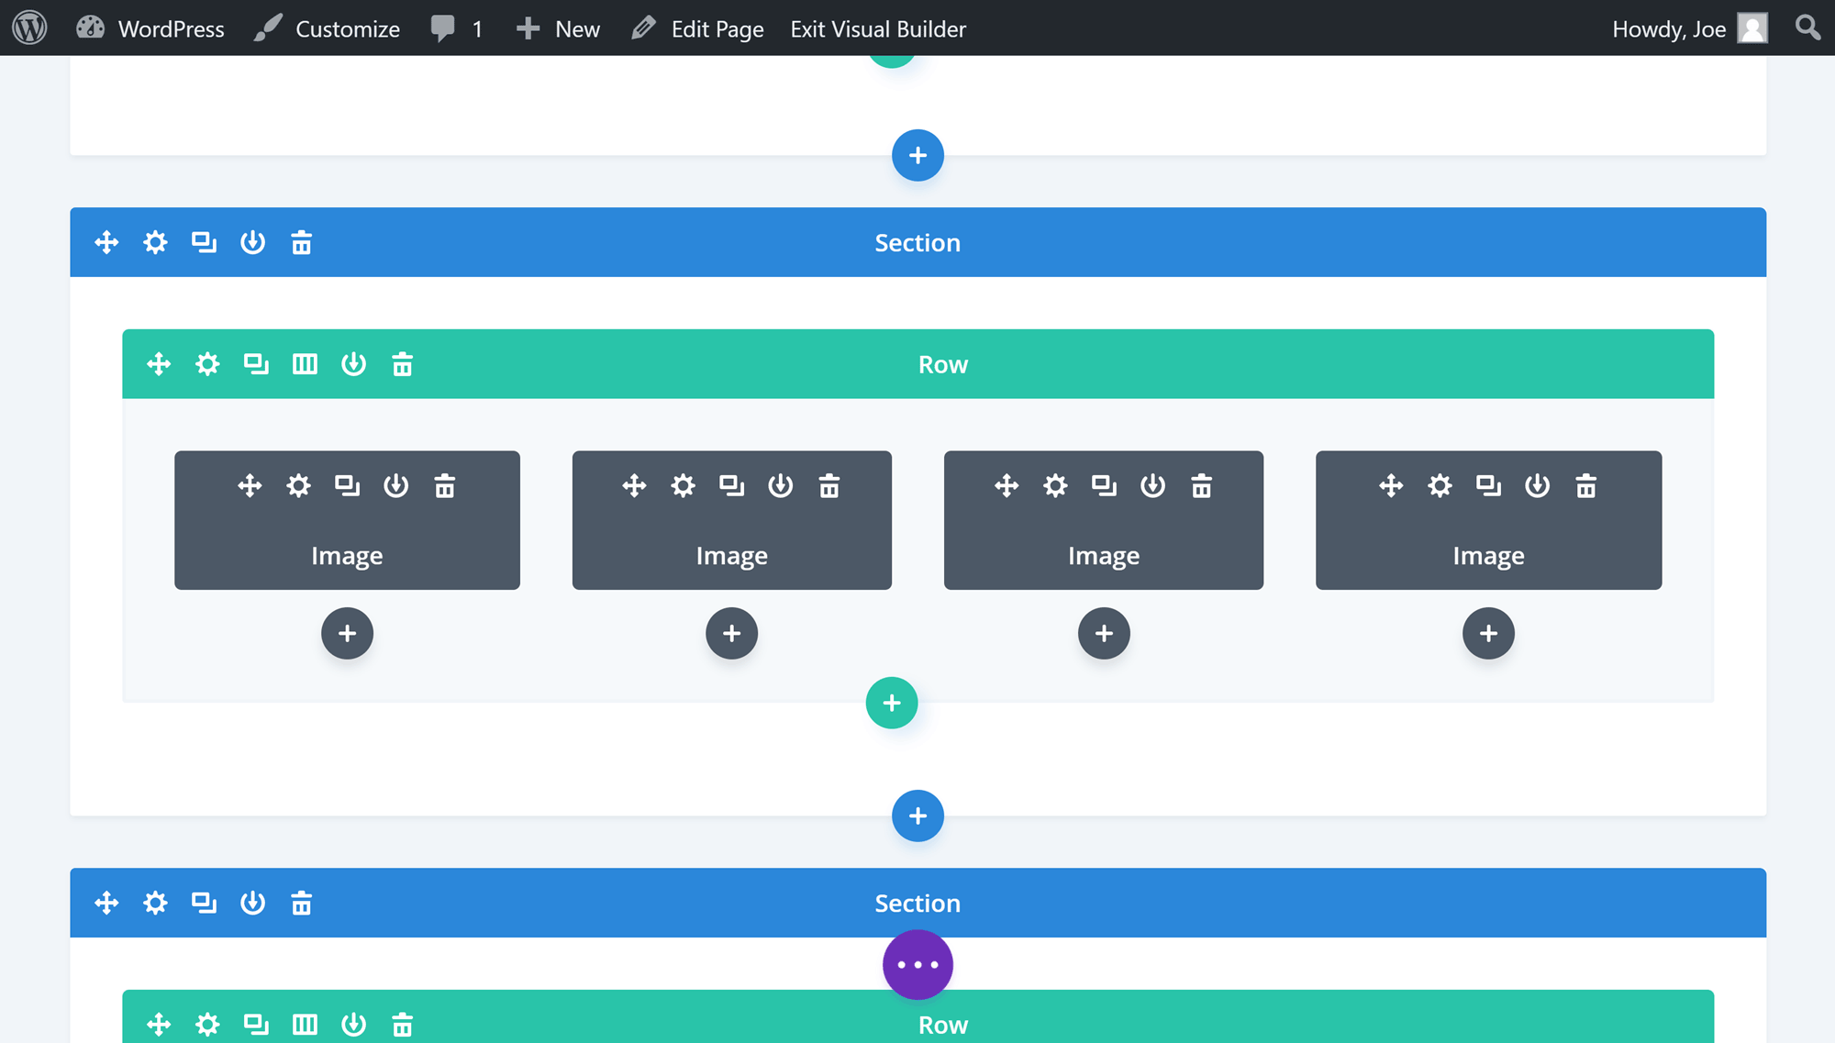The width and height of the screenshot is (1835, 1043).
Task: Add a new module below the first Image
Action: [347, 633]
